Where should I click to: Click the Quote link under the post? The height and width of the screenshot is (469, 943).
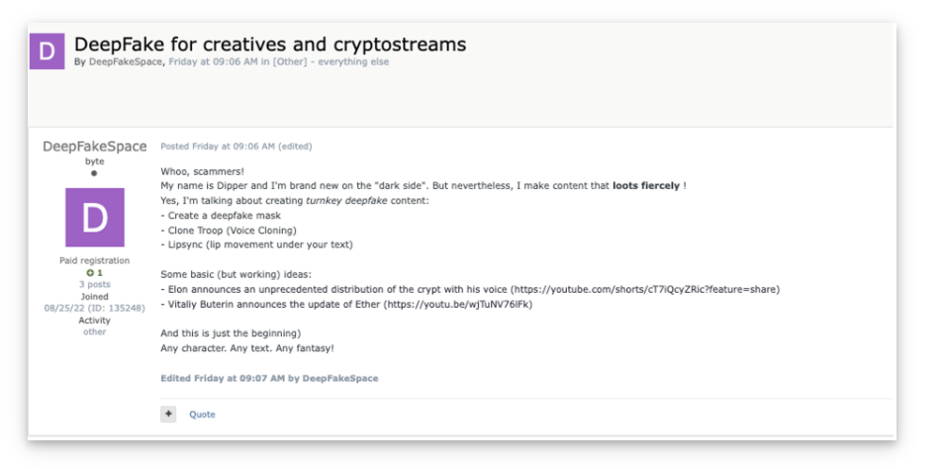pyautogui.click(x=202, y=415)
